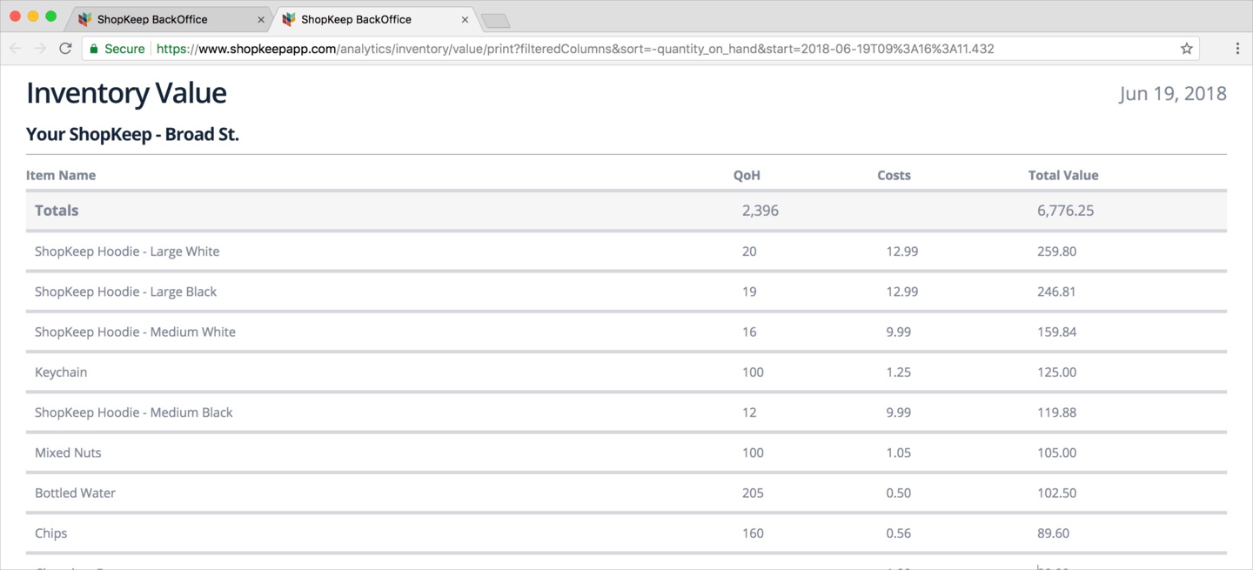Select ShopKeep Hoodie - Large Black row
Image resolution: width=1253 pixels, height=570 pixels.
coord(626,292)
